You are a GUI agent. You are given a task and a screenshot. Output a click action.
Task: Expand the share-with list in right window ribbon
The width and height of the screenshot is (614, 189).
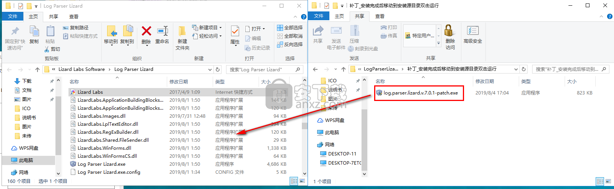tap(438, 43)
